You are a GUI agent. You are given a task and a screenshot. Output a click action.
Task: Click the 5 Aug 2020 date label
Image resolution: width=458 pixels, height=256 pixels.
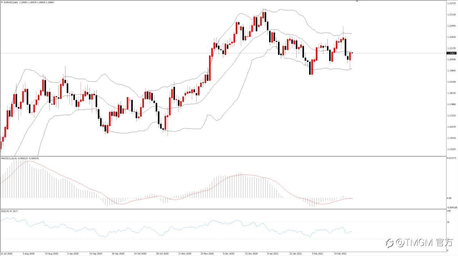(x=29, y=254)
